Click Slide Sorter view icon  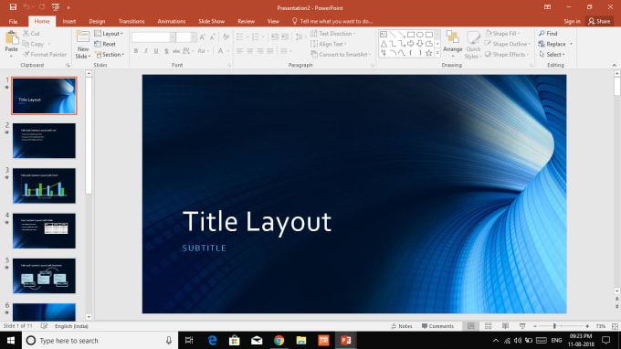488,326
